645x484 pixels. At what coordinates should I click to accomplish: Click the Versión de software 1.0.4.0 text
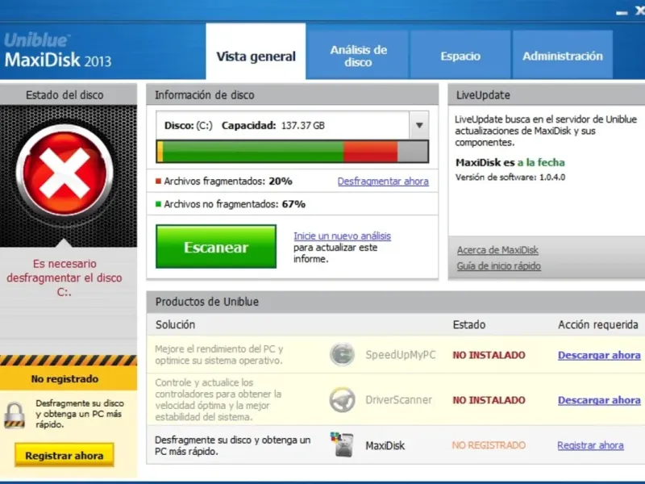[x=510, y=177]
